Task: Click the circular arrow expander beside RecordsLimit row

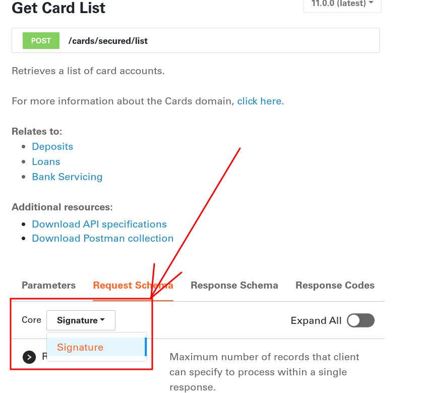Action: click(29, 357)
